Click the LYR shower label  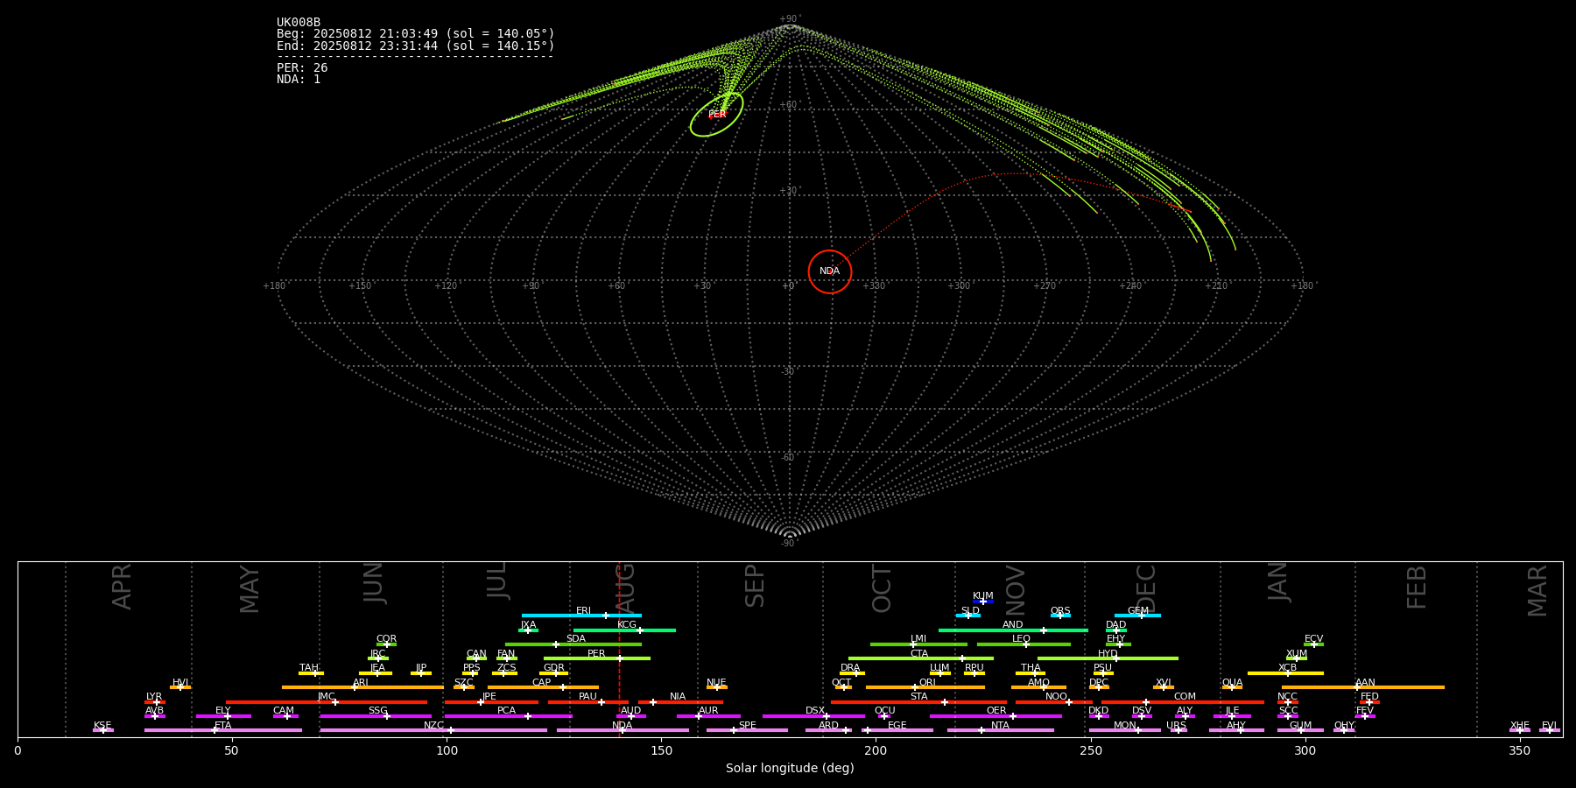pyautogui.click(x=154, y=696)
